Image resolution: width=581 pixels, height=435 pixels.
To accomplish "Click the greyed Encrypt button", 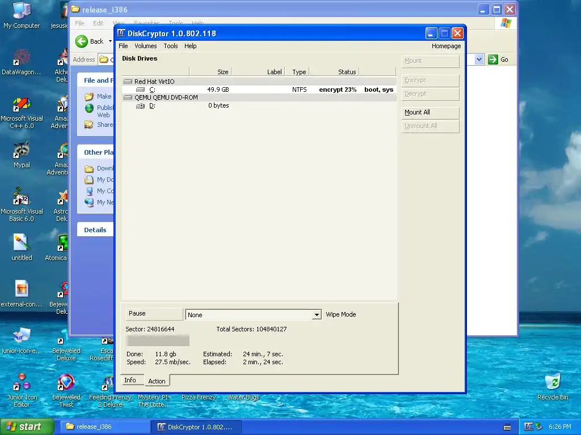I will (431, 80).
